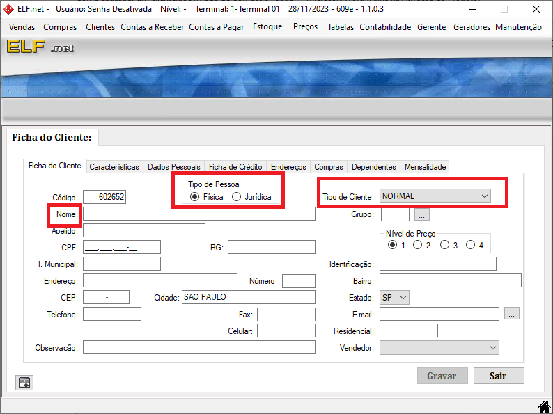Minimize the ELF.net window

(473, 9)
